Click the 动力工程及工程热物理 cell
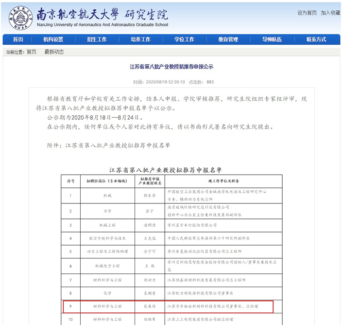Screen dimensions: 342x326 tap(107, 252)
